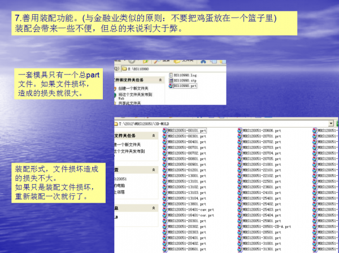Image resolution: width=339 pixels, height=253 pixels.
Task: Select file name MBS120051-22102.prt
Action: coord(262,176)
